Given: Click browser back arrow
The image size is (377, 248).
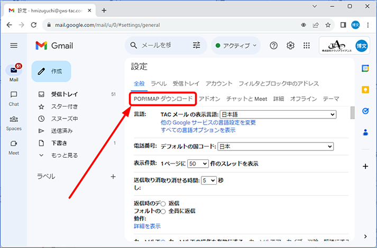Looking at the screenshot, I should click(x=9, y=25).
